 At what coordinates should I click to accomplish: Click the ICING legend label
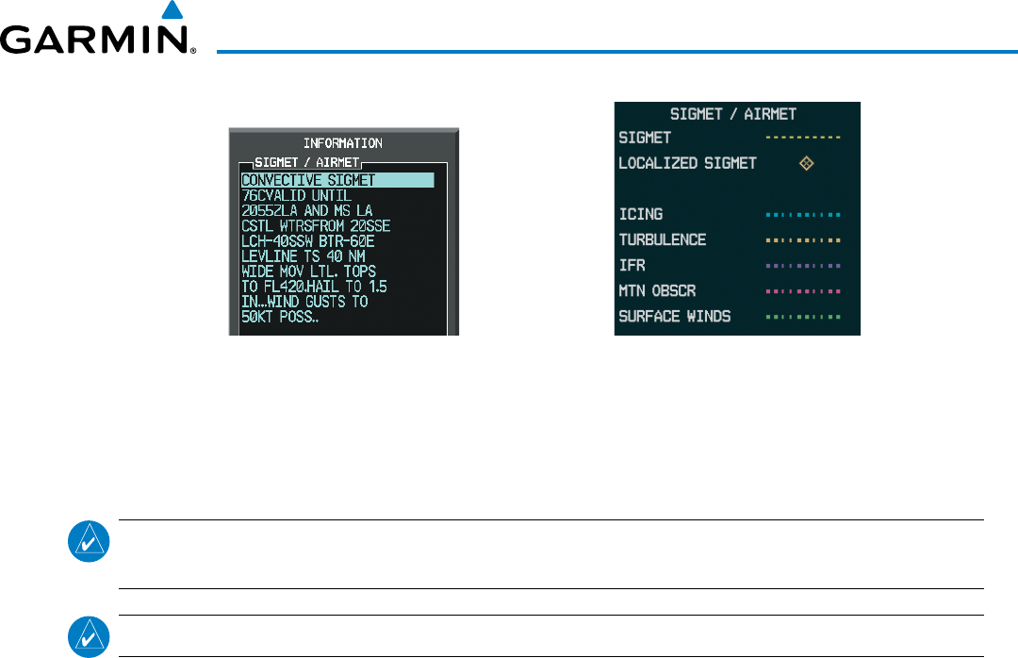coord(641,214)
